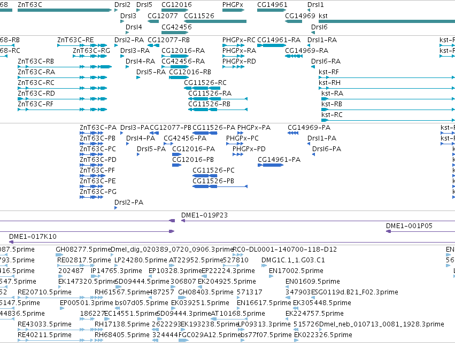Viewport: 455px width, 343px height.
Task: Click the long kst gene bar
Action: [387, 21]
